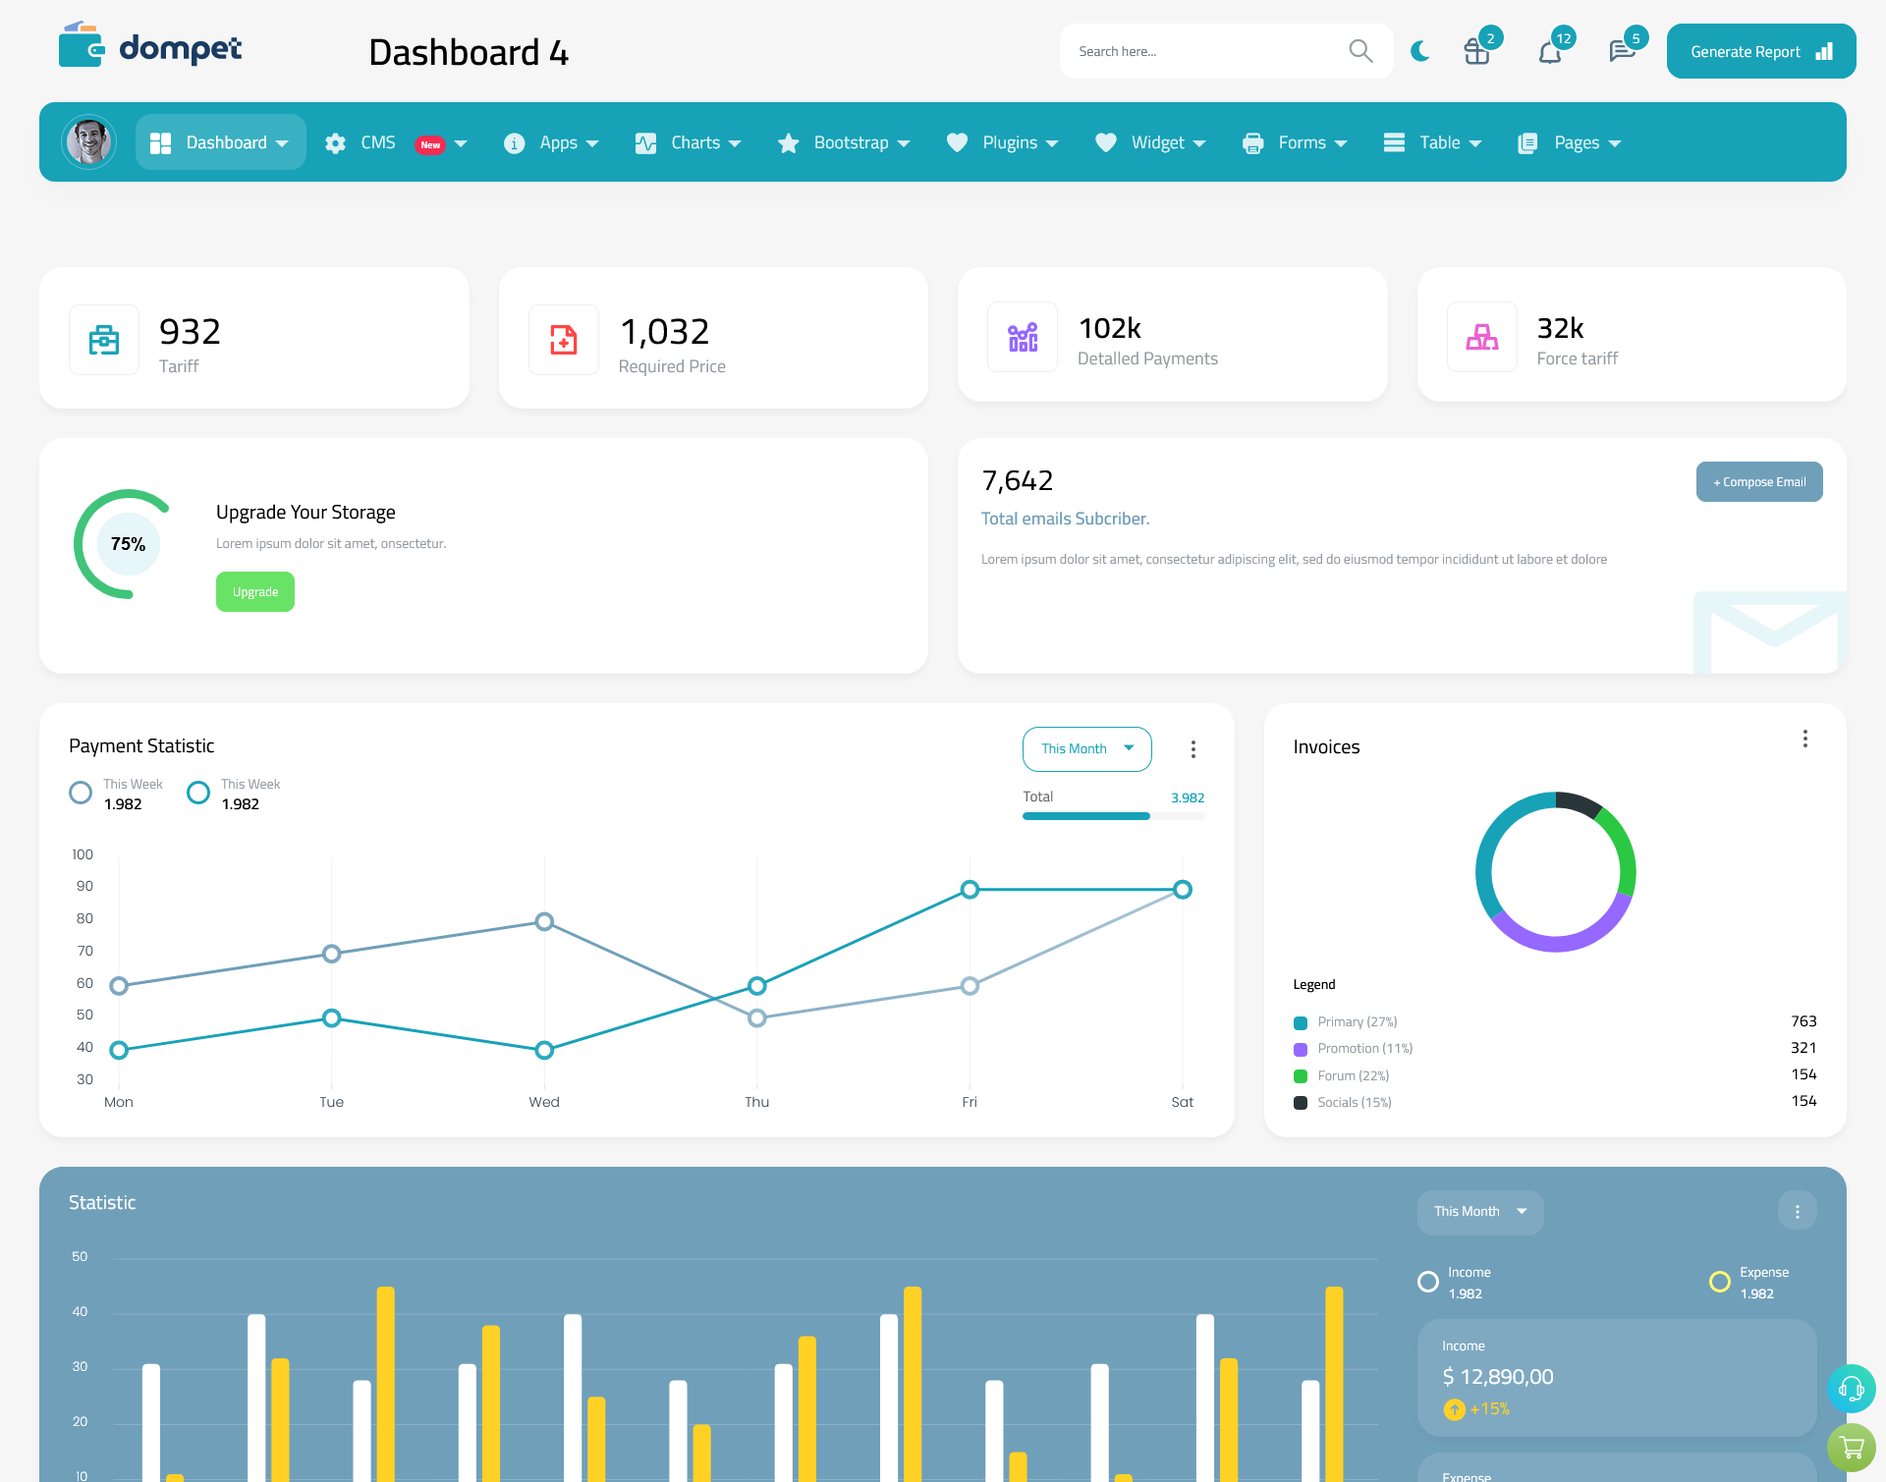Select the Charts navigation tab
Viewport: 1886px width, 1482px height.
[692, 140]
